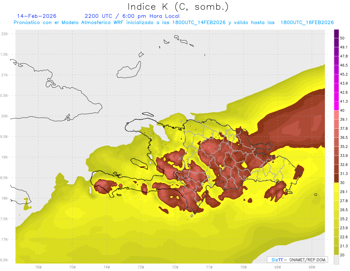Click the color bar value 47.8
Viewport: 350px width, 271px height.
(344, 56)
